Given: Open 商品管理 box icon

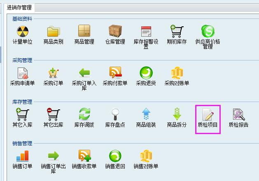Looking at the screenshot, I should pyautogui.click(x=84, y=31).
